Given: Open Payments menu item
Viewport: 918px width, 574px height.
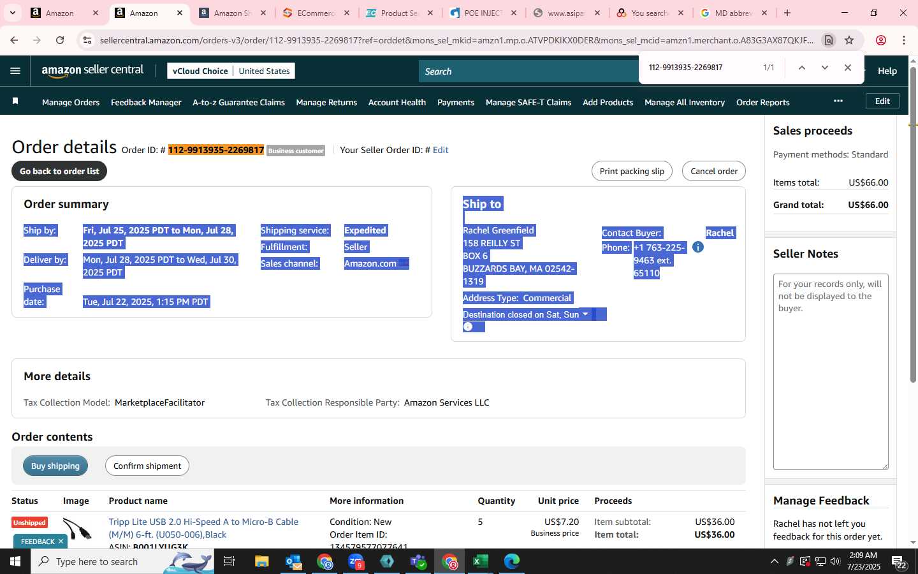Looking at the screenshot, I should [456, 102].
